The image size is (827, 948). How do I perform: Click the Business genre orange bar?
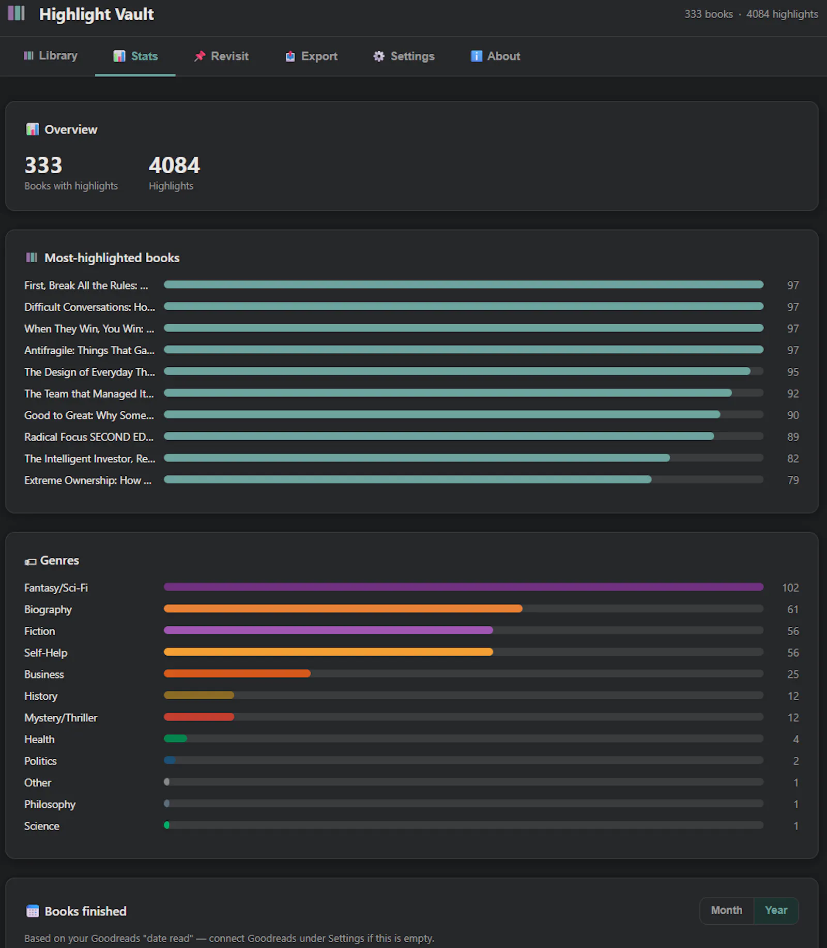point(237,674)
